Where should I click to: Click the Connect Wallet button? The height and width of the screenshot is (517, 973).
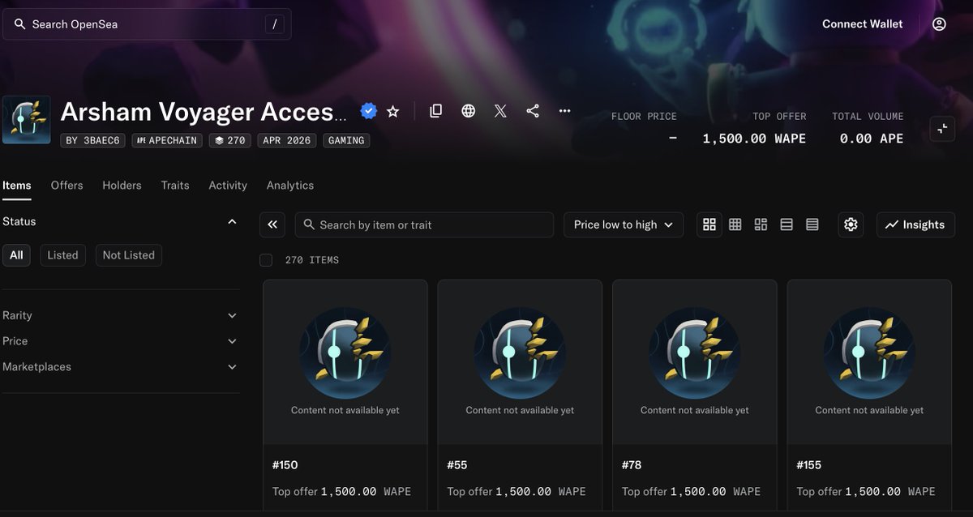click(x=863, y=24)
